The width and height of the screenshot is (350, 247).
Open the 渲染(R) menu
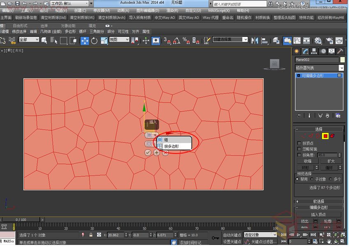click(x=172, y=10)
